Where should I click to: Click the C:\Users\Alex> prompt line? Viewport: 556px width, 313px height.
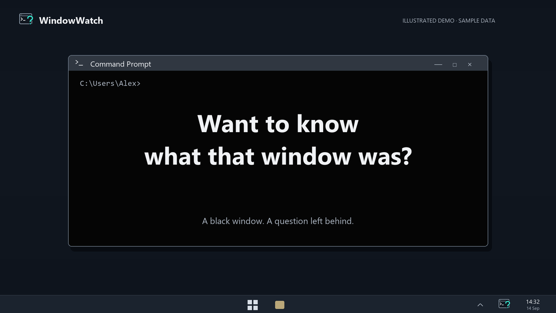110,83
